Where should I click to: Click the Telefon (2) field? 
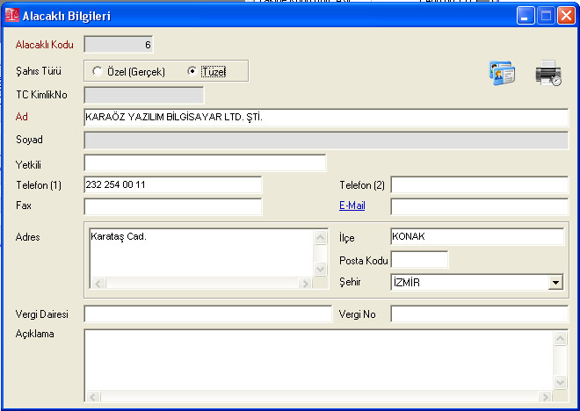(x=480, y=184)
